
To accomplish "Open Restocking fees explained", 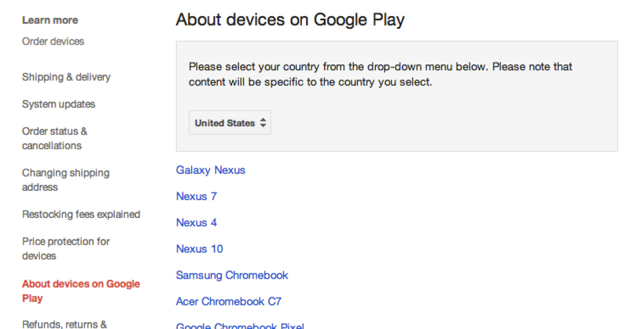I will pos(81,214).
